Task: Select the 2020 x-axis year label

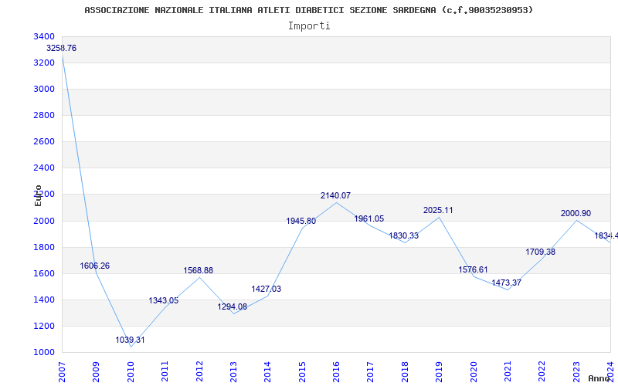Action: pyautogui.click(x=474, y=372)
